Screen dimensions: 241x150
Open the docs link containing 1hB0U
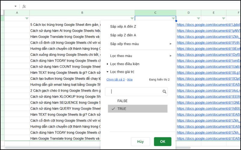(x=208, y=109)
